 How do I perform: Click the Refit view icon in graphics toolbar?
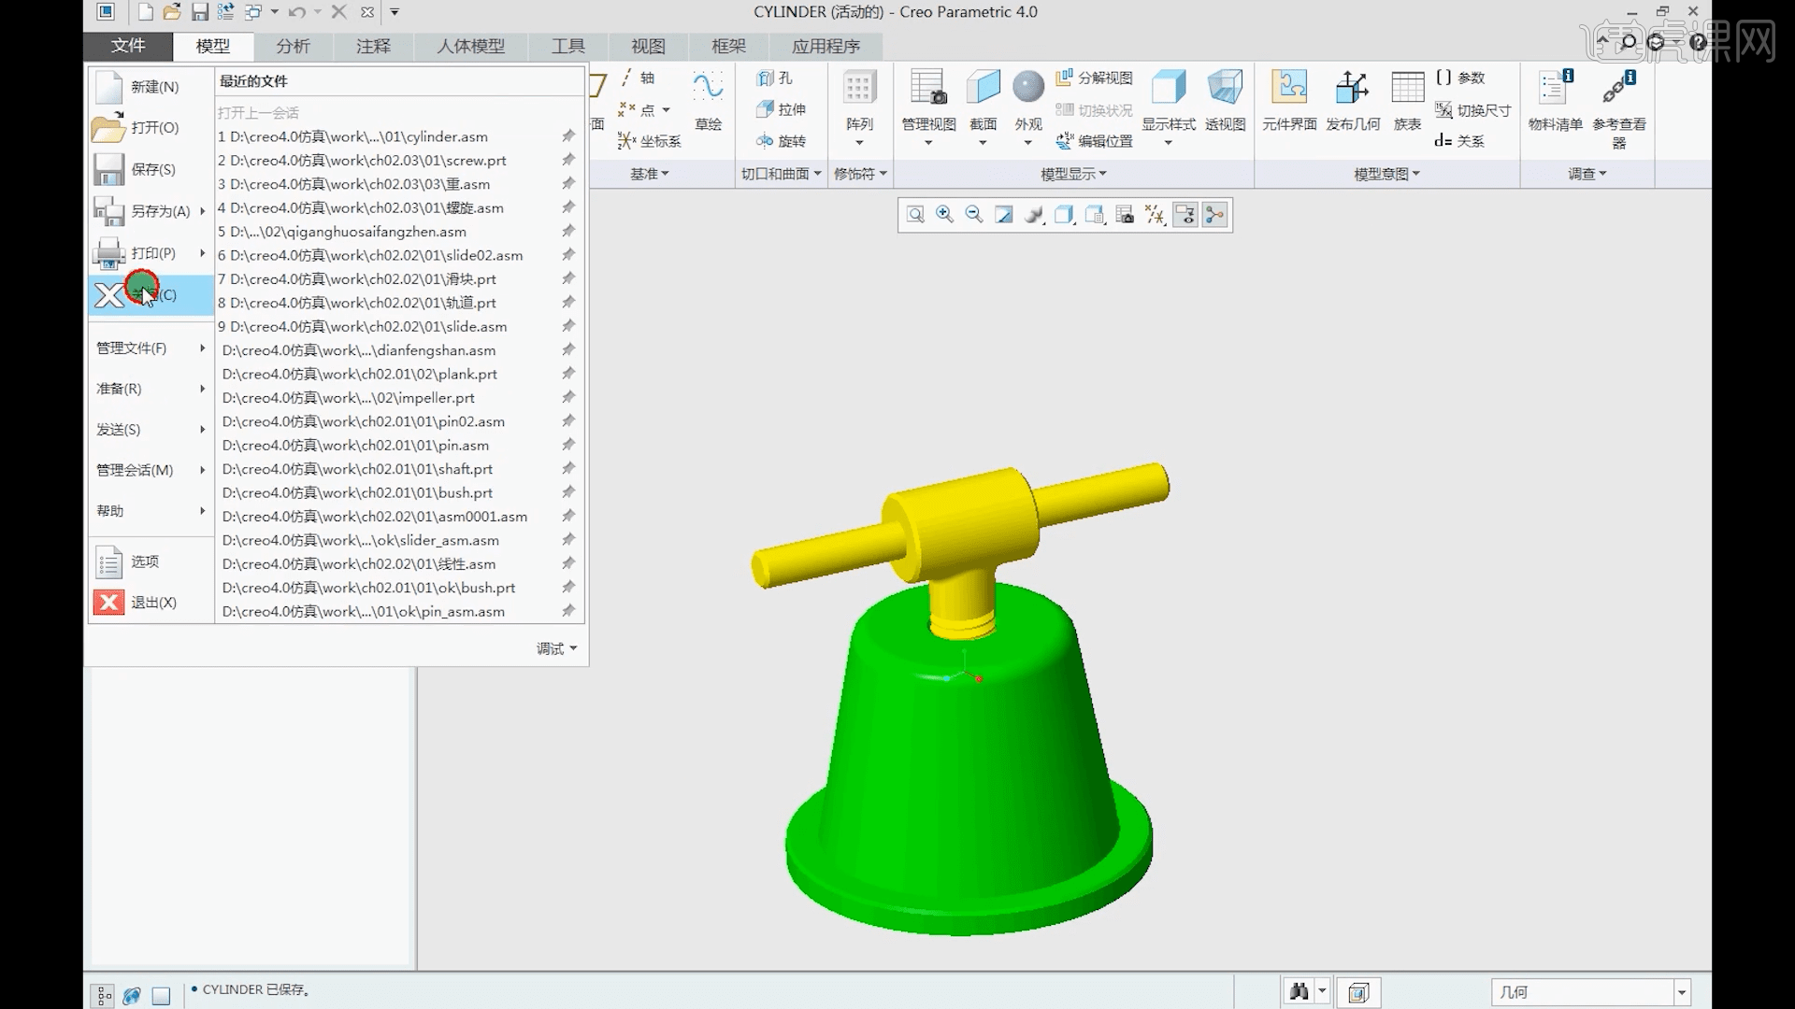(x=915, y=215)
